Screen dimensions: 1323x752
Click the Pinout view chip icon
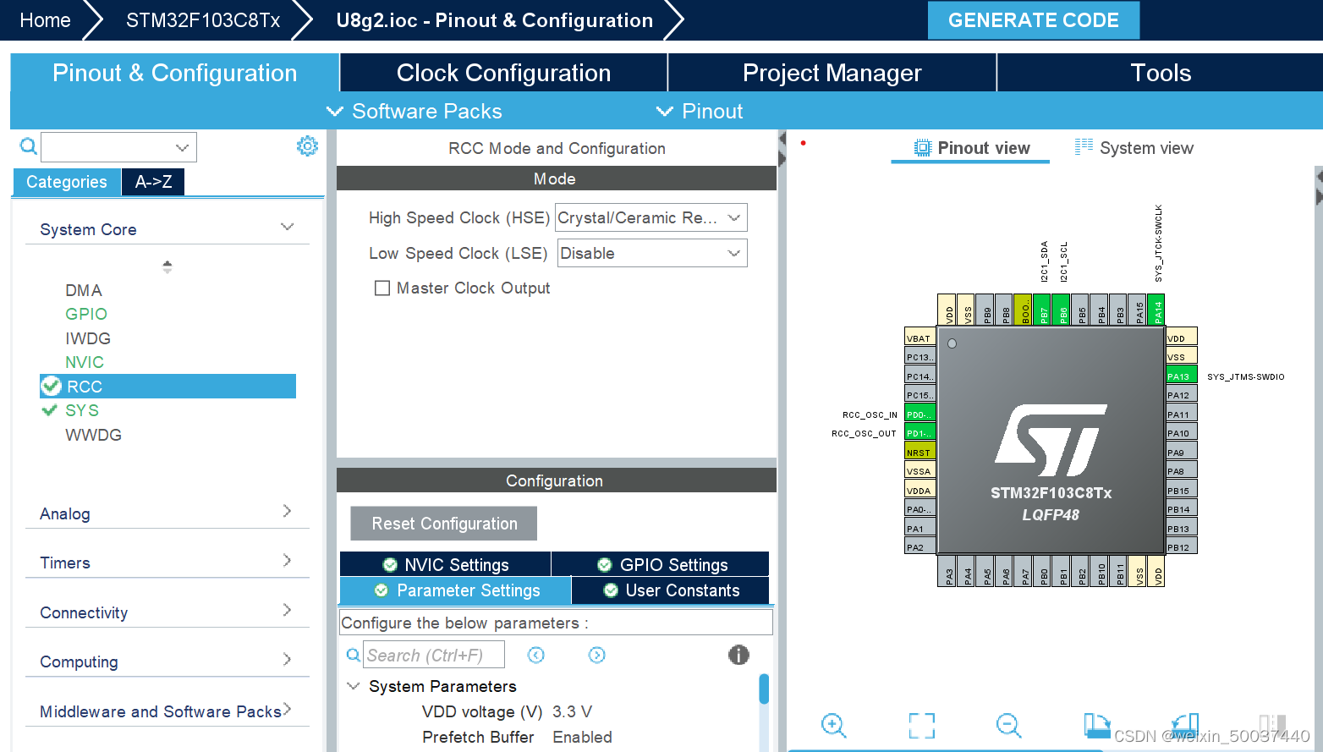(922, 148)
